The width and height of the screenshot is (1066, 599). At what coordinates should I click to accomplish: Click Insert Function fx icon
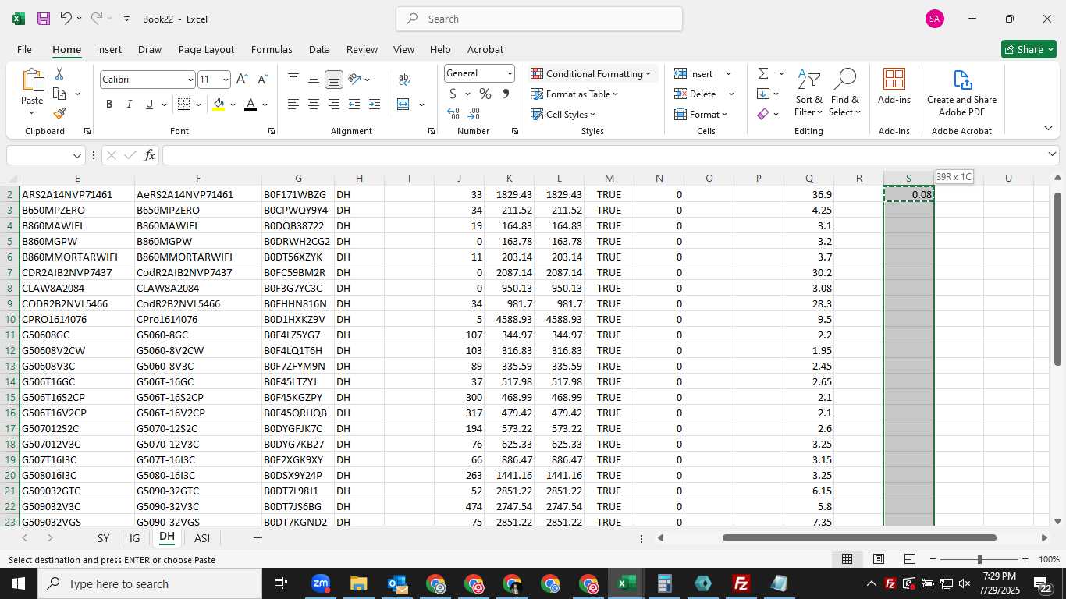150,155
